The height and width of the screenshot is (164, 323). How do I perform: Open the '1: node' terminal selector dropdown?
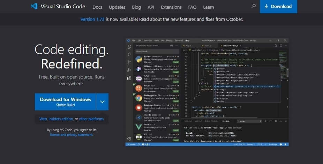pyautogui.click(x=249, y=121)
